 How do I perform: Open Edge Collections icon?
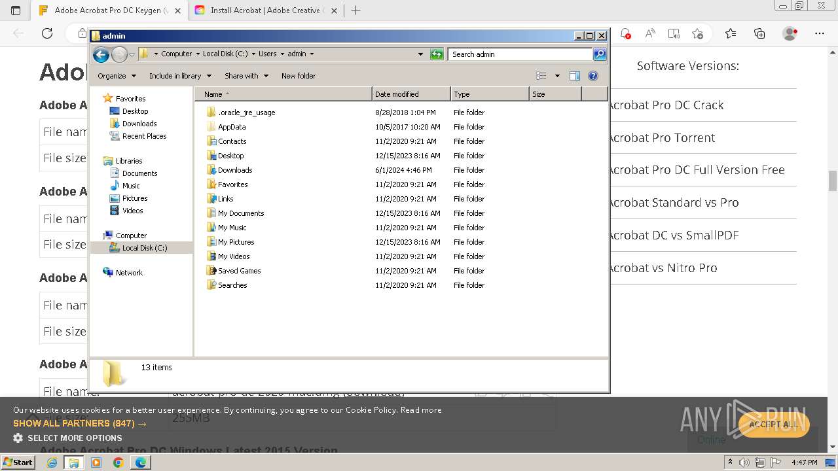coord(759,33)
